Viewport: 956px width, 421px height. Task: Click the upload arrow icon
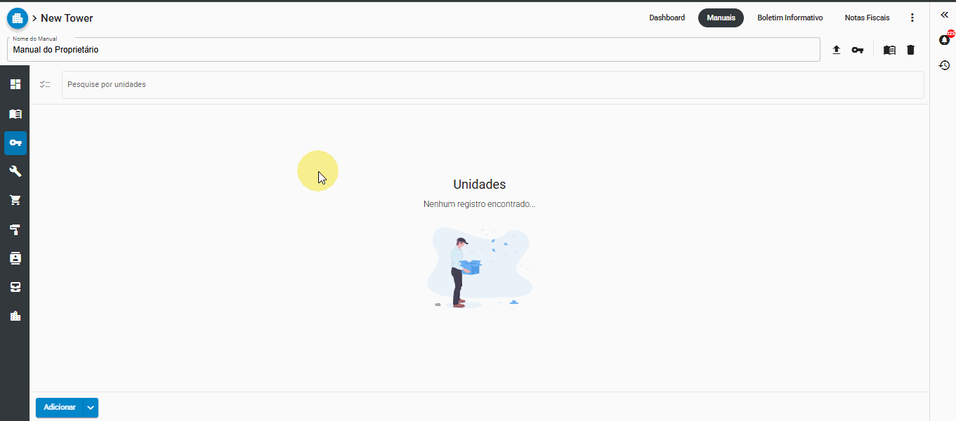(x=837, y=50)
